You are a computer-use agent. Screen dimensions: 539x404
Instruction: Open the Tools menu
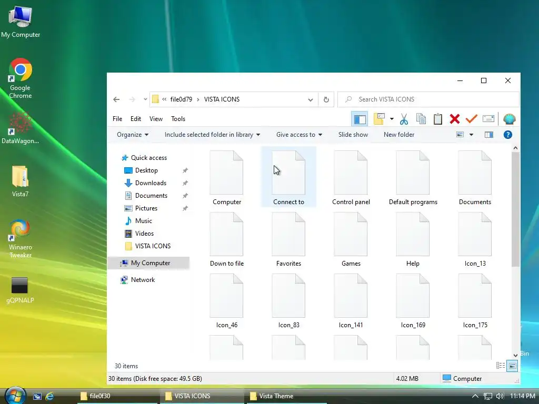178,119
